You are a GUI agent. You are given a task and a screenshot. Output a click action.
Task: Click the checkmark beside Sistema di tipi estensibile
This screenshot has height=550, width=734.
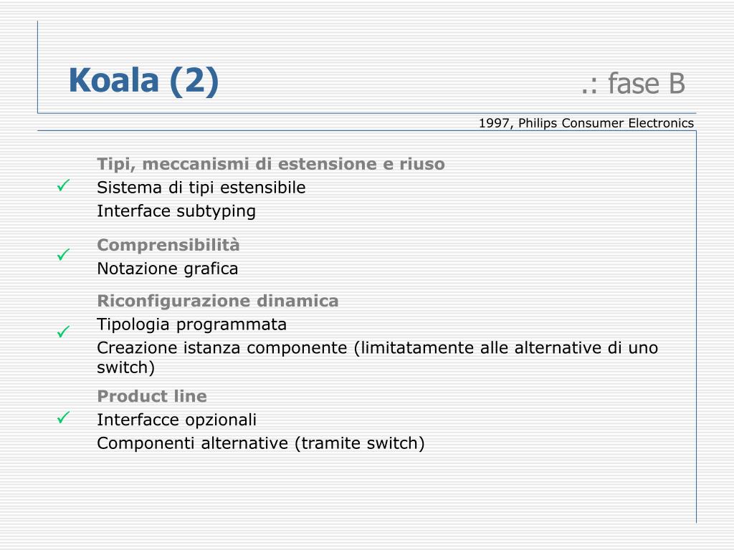[64, 185]
